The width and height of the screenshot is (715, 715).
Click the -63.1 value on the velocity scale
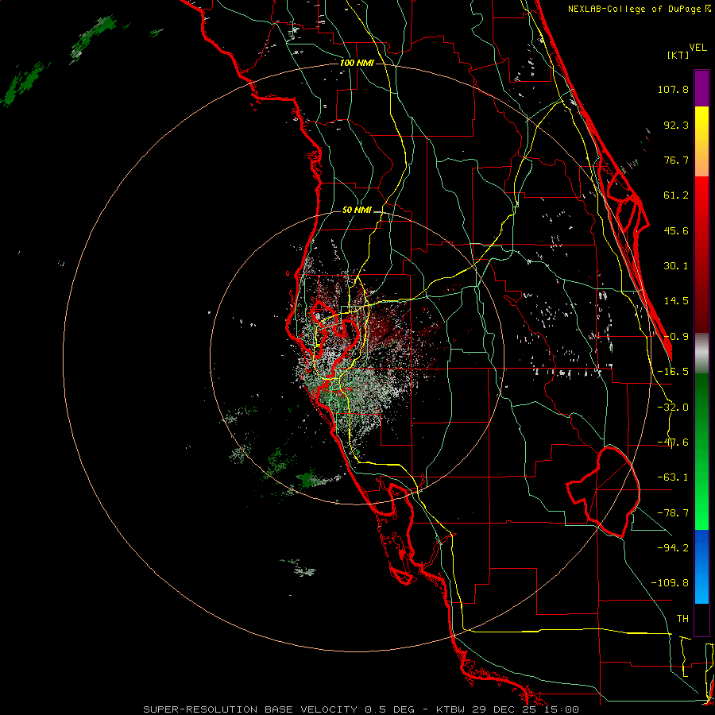[x=673, y=477]
